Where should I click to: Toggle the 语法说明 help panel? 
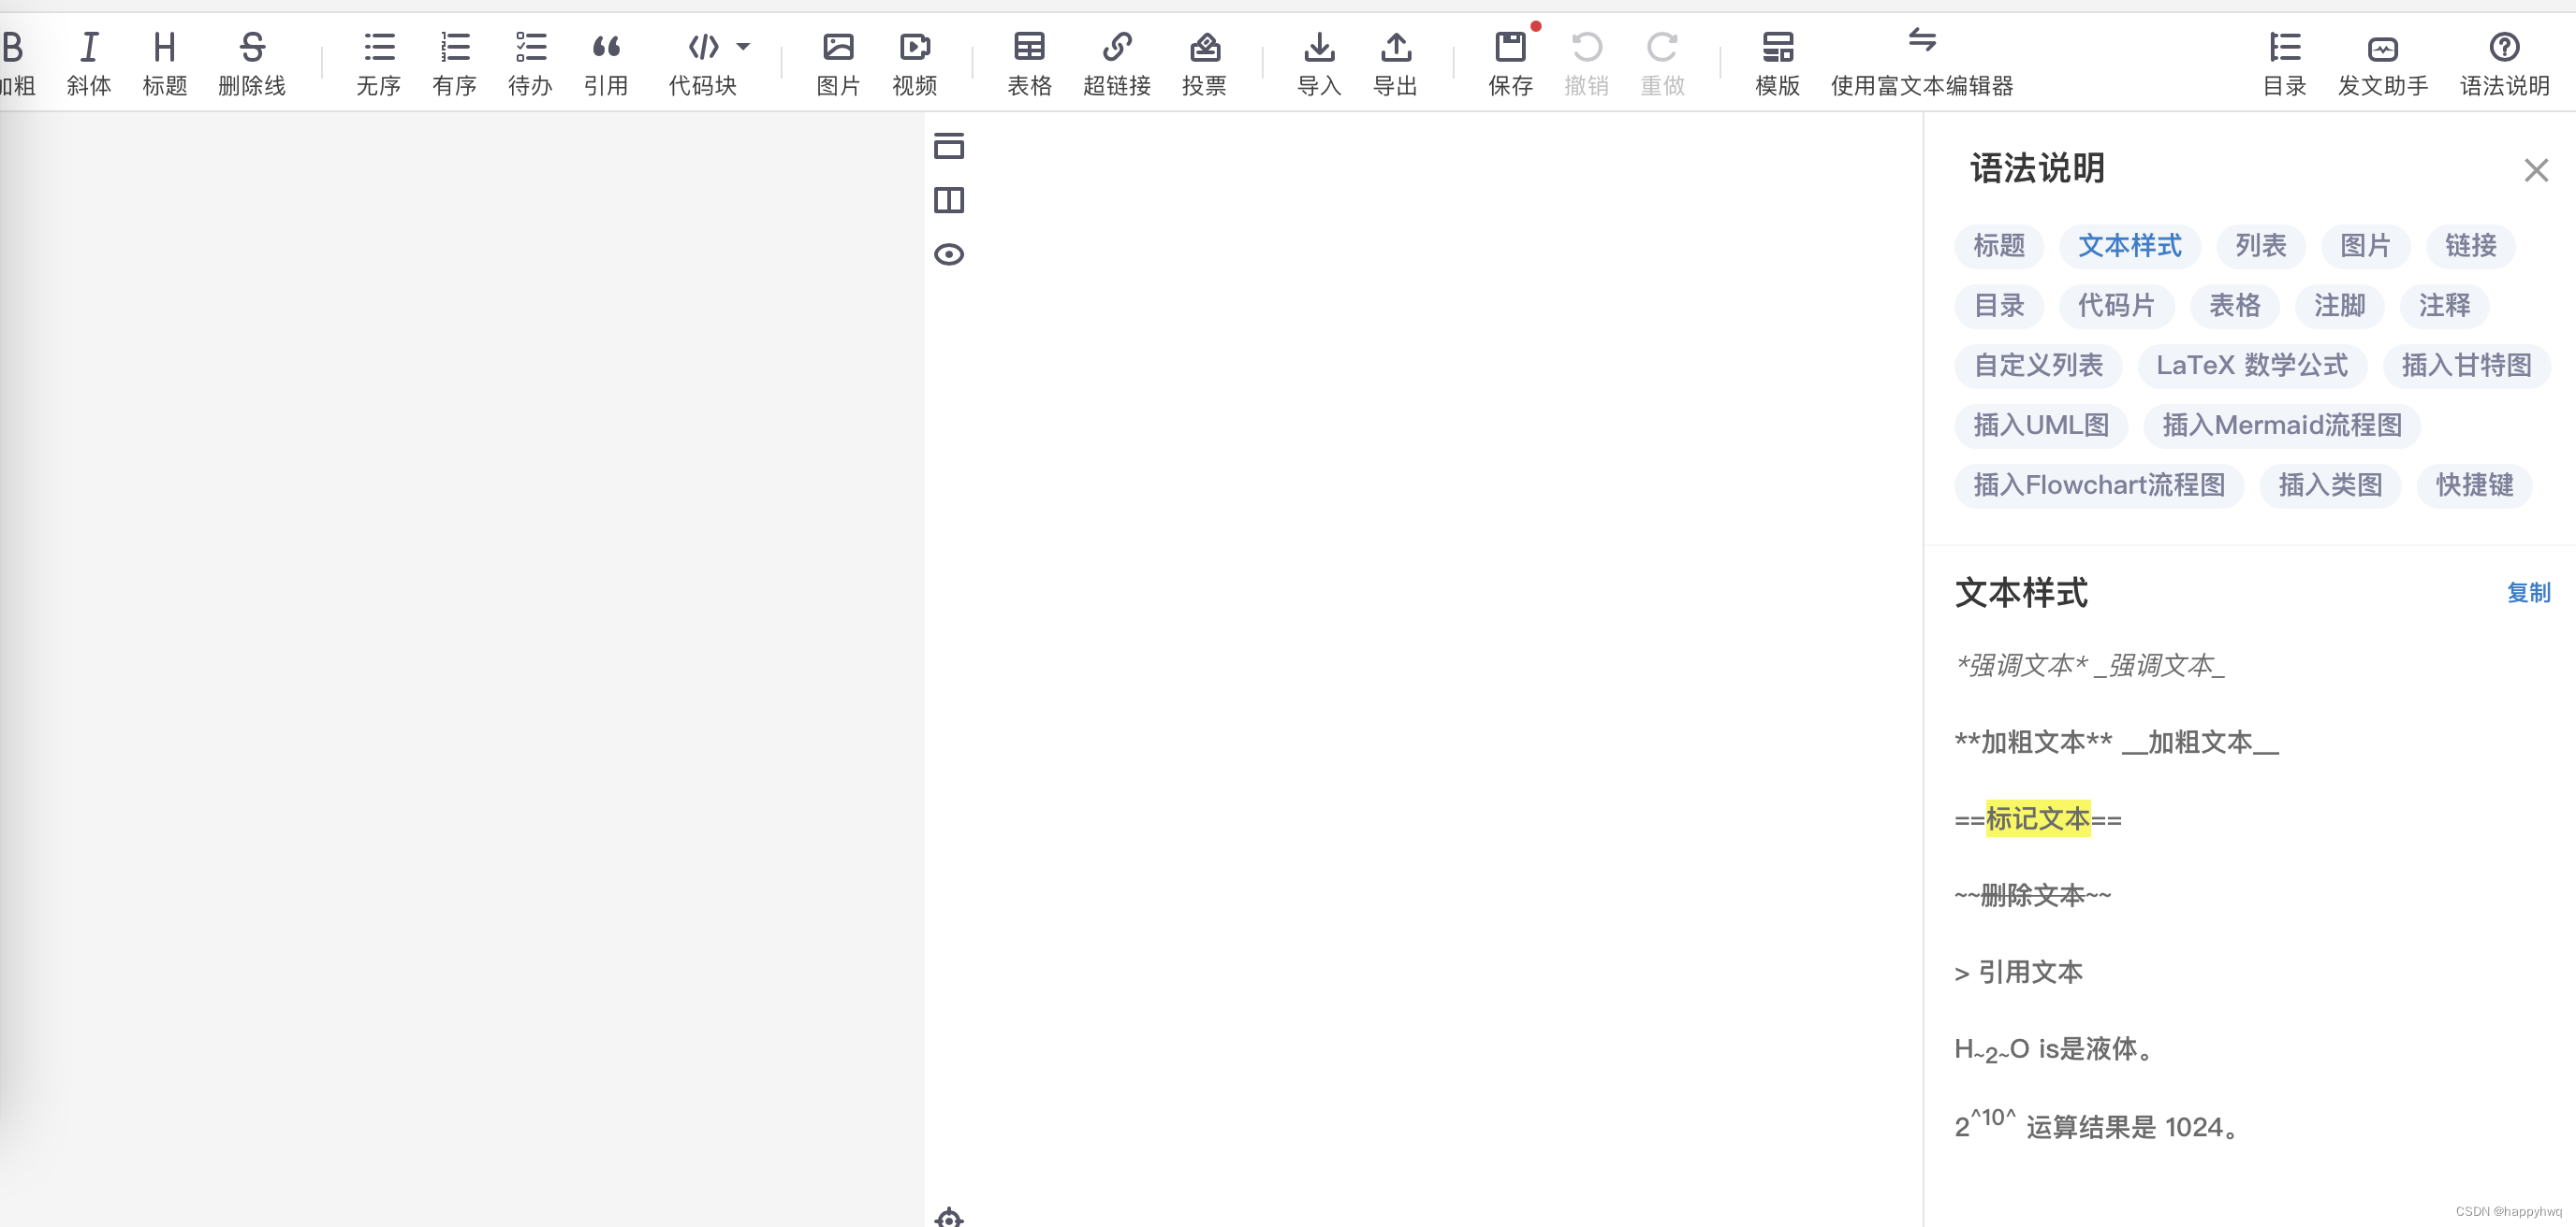point(2505,63)
